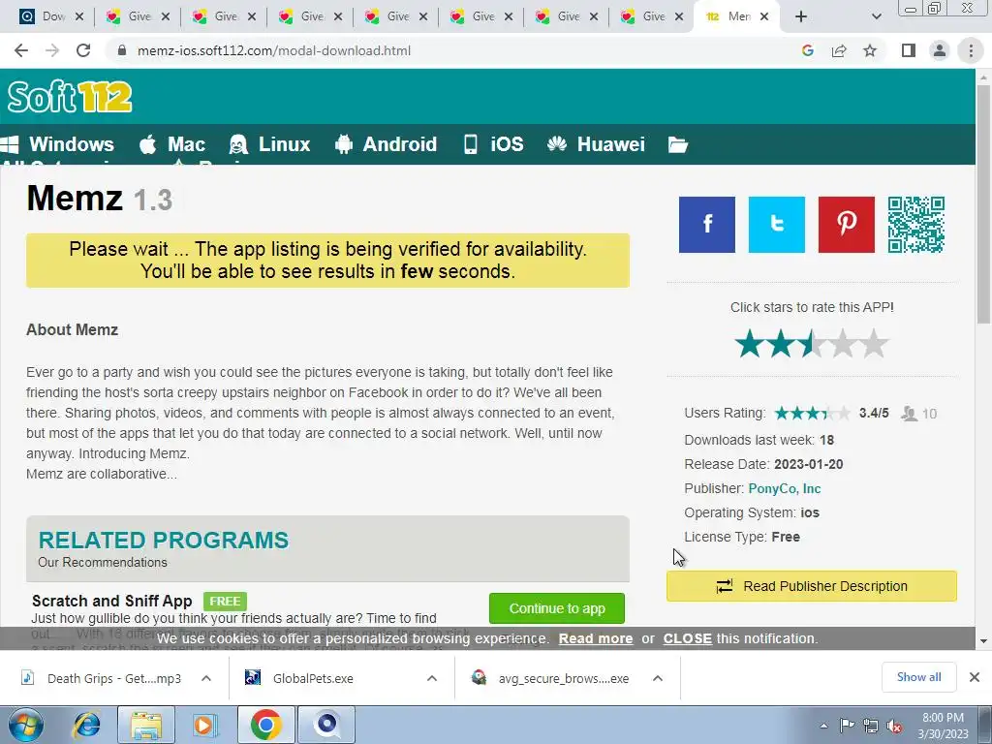Click Show all downloads
Screen dimensions: 992x744
(918, 677)
